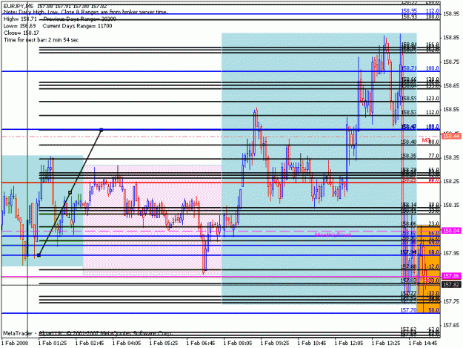463x348 pixels.
Task: Click 158.95 on the price axis
Action: click(451, 14)
